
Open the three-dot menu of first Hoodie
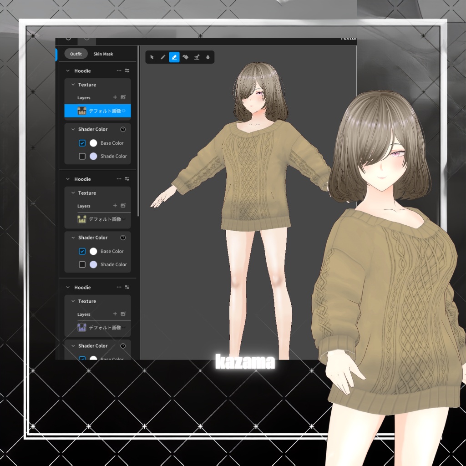click(x=119, y=71)
